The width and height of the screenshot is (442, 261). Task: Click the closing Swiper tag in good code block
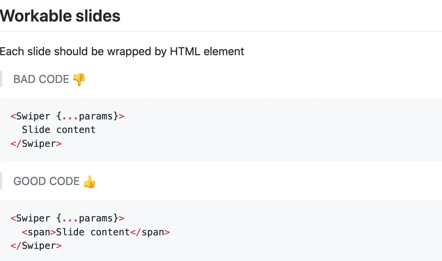click(x=36, y=246)
